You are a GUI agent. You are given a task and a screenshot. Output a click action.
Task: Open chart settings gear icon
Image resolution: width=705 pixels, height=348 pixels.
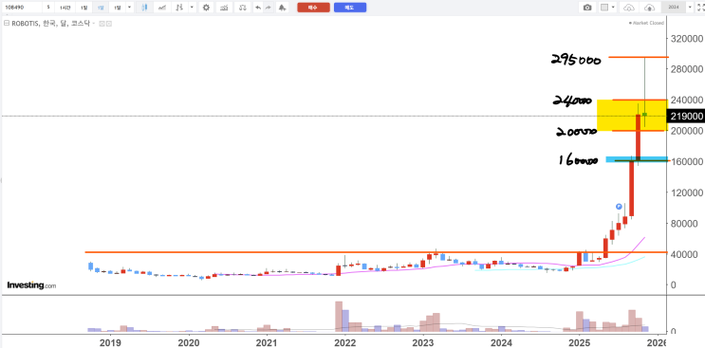tap(206, 8)
